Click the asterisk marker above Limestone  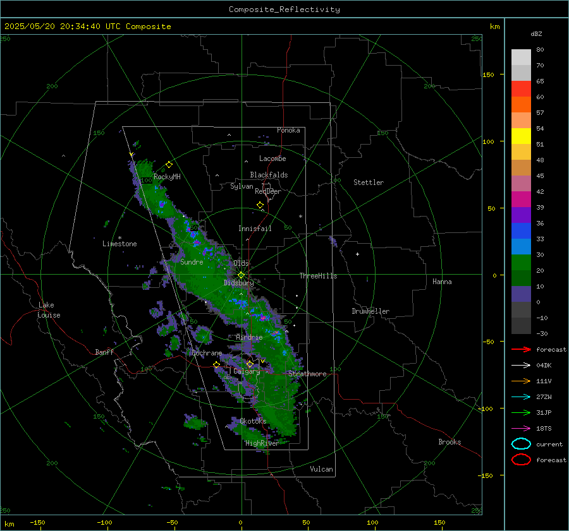(119, 238)
